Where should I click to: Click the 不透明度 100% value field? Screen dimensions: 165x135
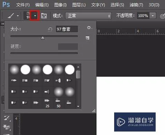[x=143, y=16]
